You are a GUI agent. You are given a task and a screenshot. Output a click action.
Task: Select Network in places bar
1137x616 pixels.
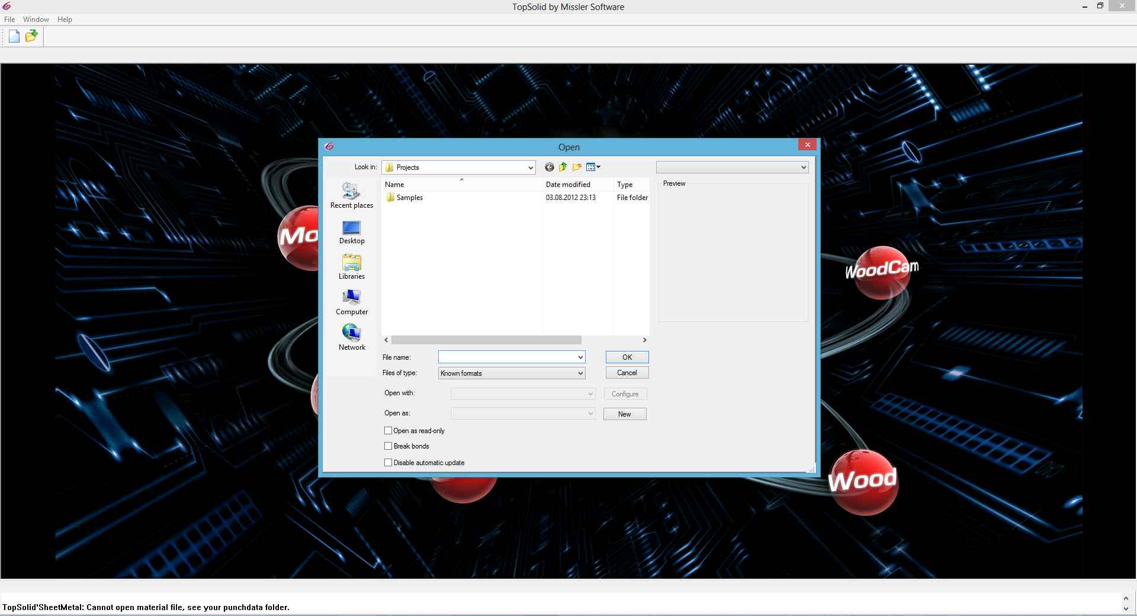352,338
